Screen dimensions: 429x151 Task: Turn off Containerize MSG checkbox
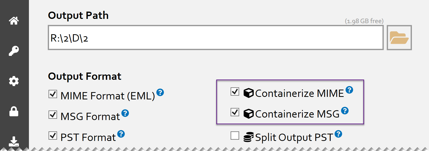tap(235, 112)
